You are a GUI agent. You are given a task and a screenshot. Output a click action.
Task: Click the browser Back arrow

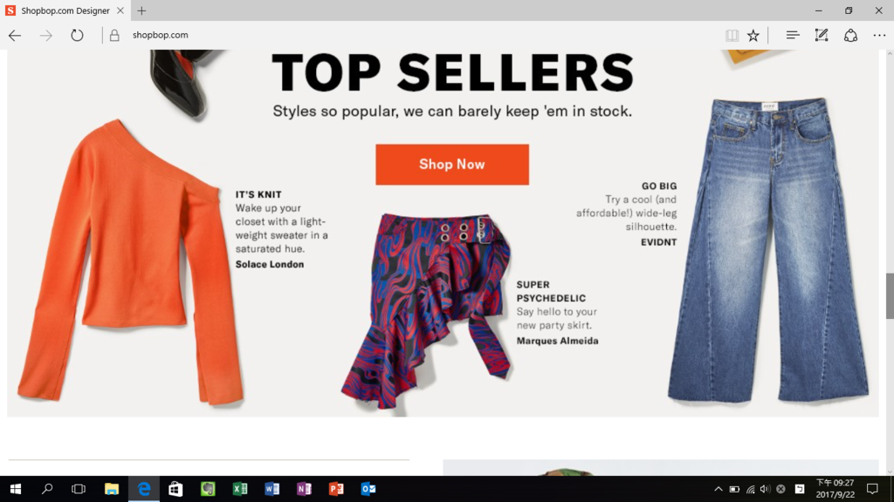point(15,35)
